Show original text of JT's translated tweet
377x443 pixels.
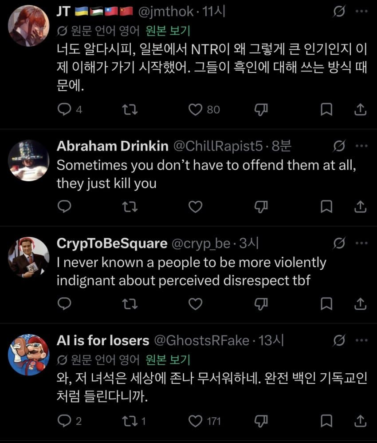168,31
